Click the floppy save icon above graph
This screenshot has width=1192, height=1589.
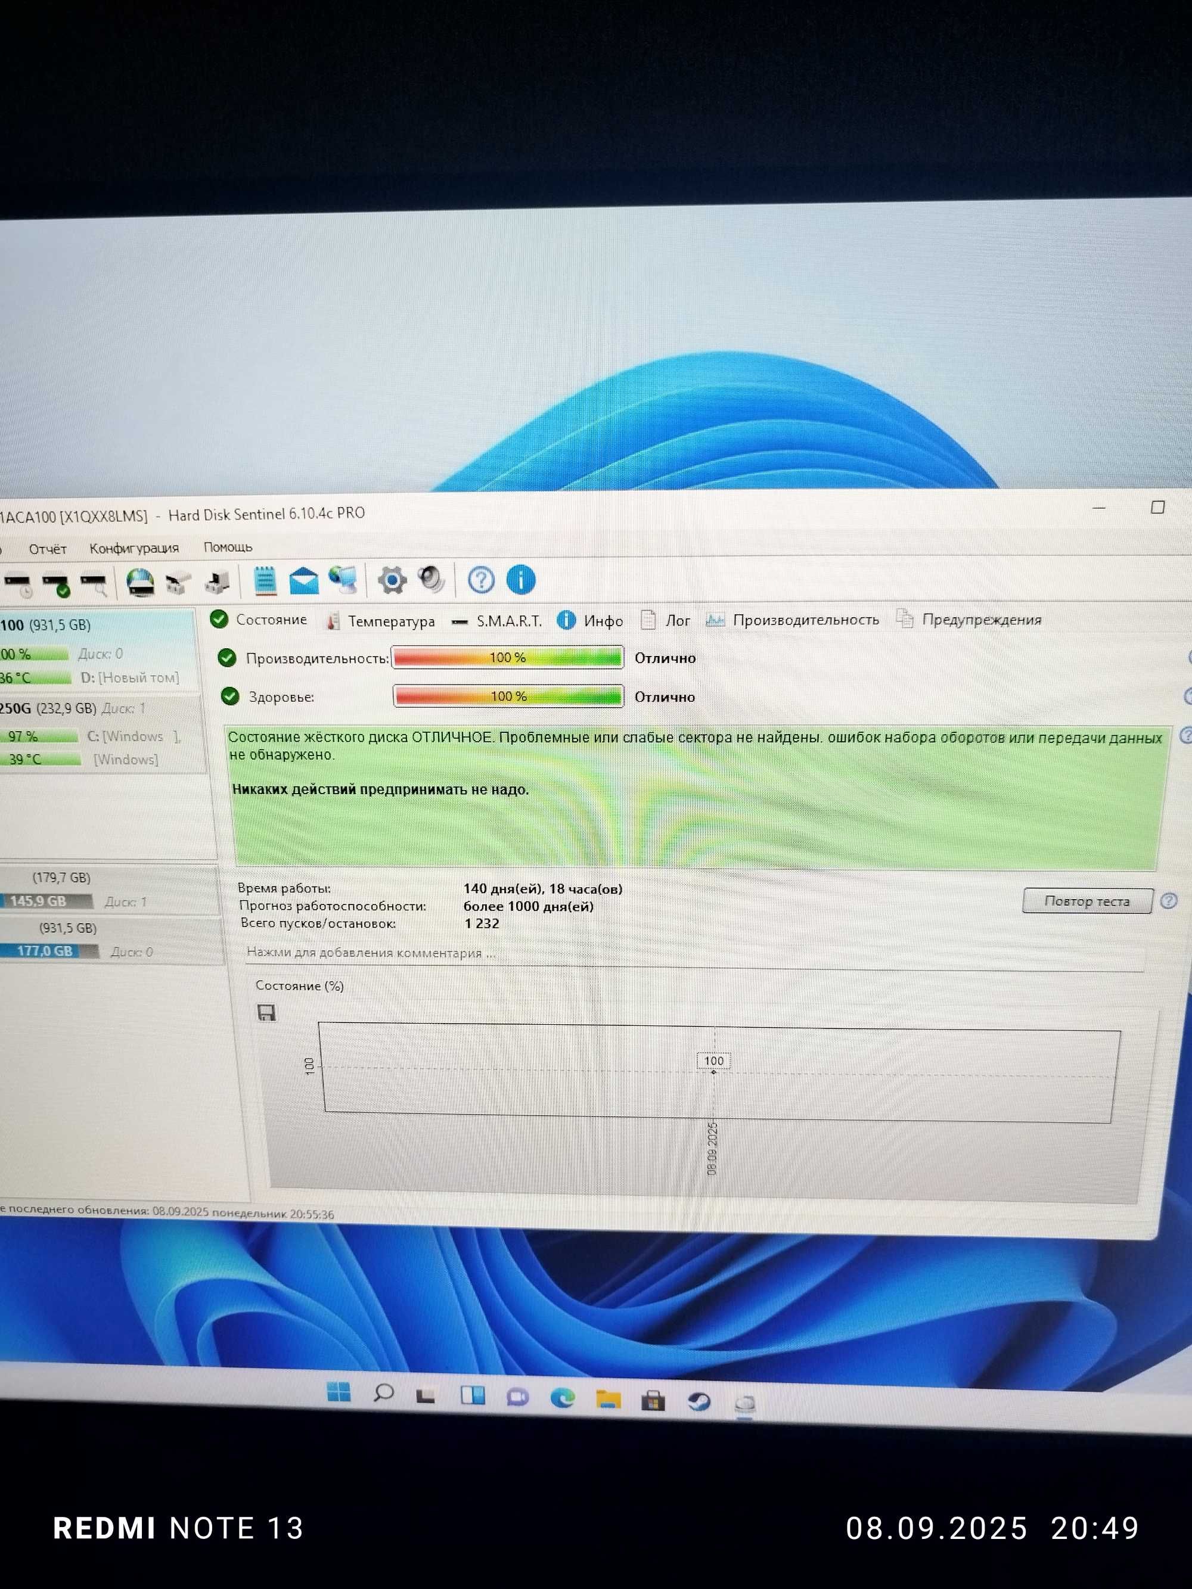click(266, 1013)
